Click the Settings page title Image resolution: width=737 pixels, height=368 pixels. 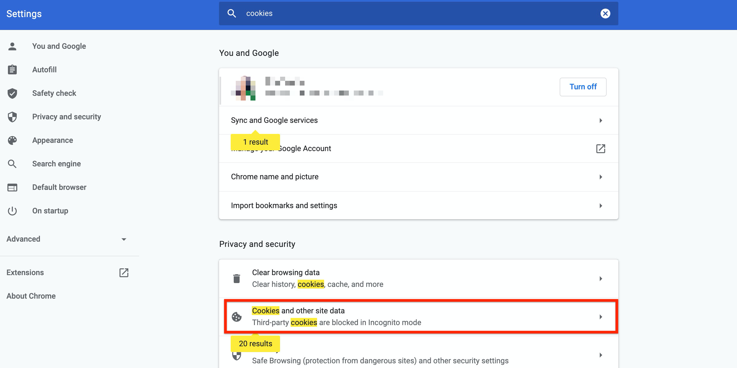24,14
